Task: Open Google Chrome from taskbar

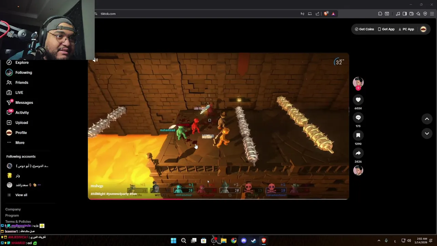Action: tap(234, 241)
